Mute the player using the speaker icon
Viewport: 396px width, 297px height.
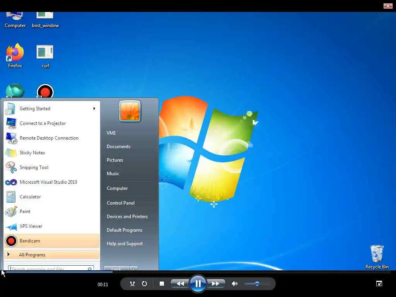(x=235, y=283)
